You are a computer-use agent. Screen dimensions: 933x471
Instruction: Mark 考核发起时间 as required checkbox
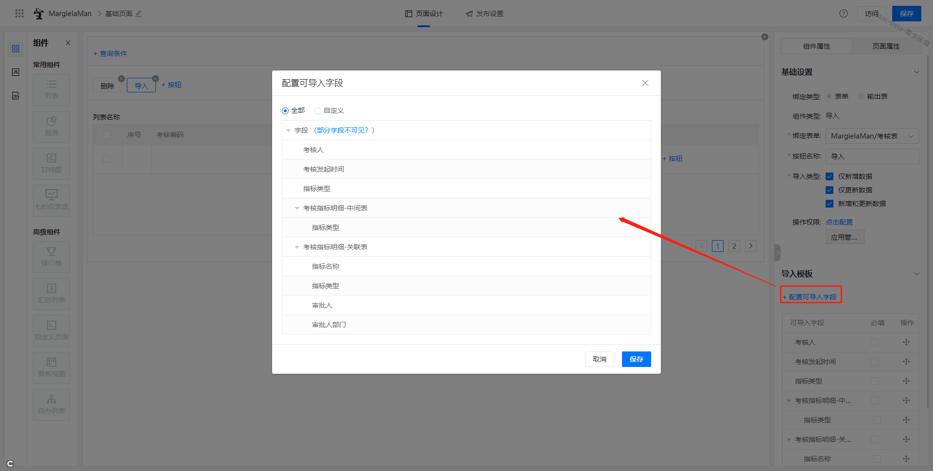click(875, 362)
